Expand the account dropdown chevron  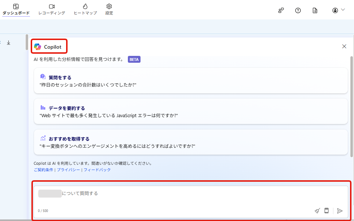point(343,10)
